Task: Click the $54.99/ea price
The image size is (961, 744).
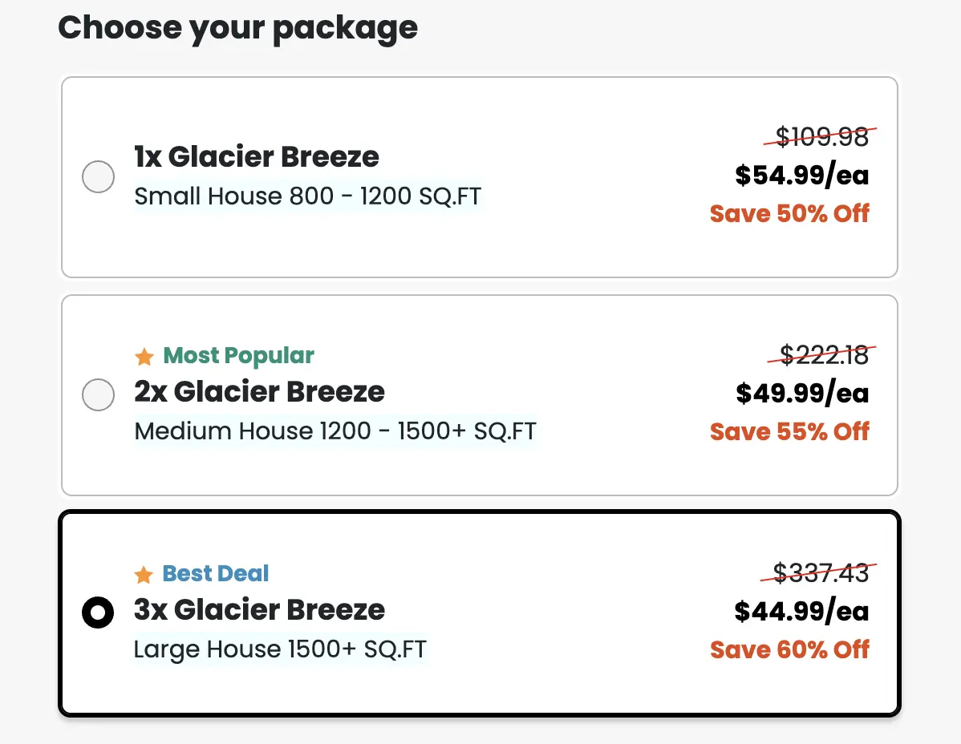Action: (802, 175)
